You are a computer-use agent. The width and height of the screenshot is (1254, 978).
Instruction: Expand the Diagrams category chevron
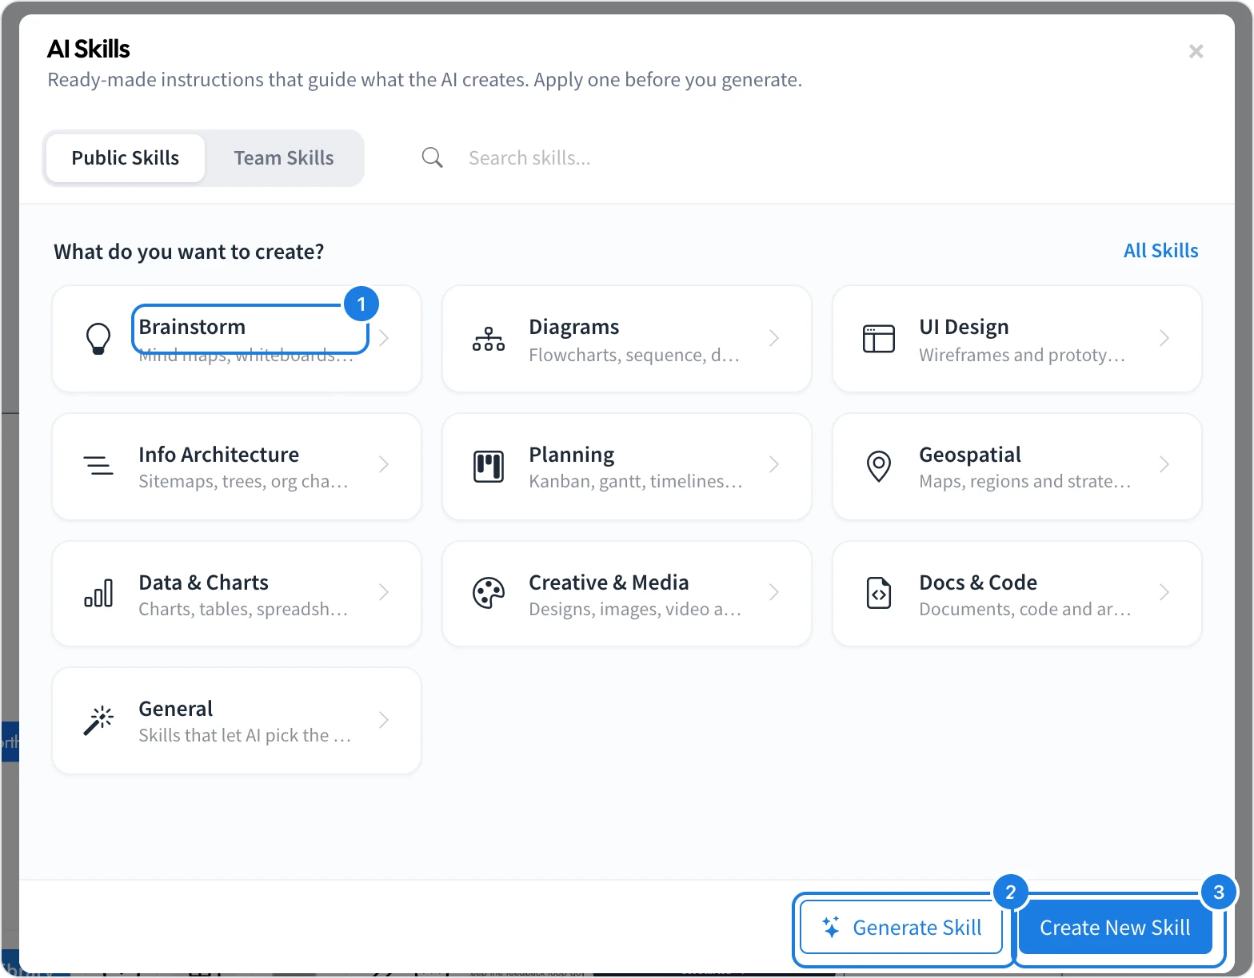774,338
